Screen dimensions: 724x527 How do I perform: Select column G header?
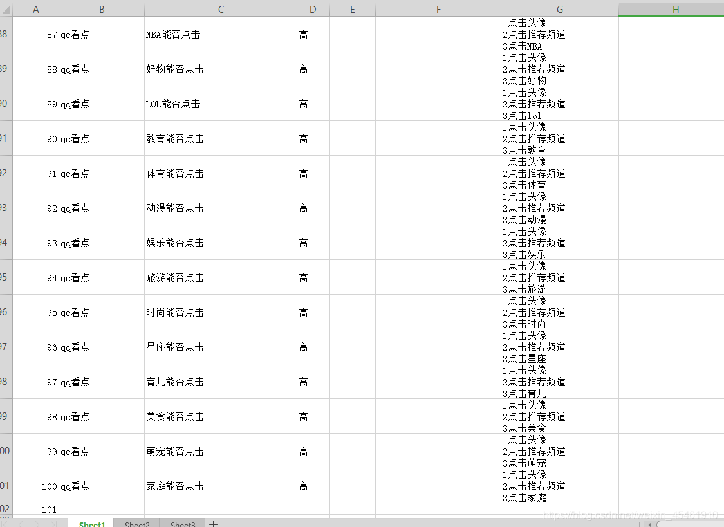[560, 9]
